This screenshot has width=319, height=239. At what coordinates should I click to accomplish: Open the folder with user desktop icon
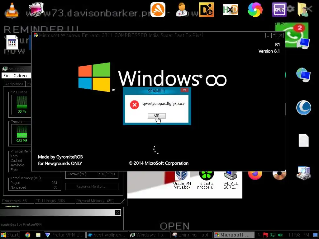coord(303,10)
